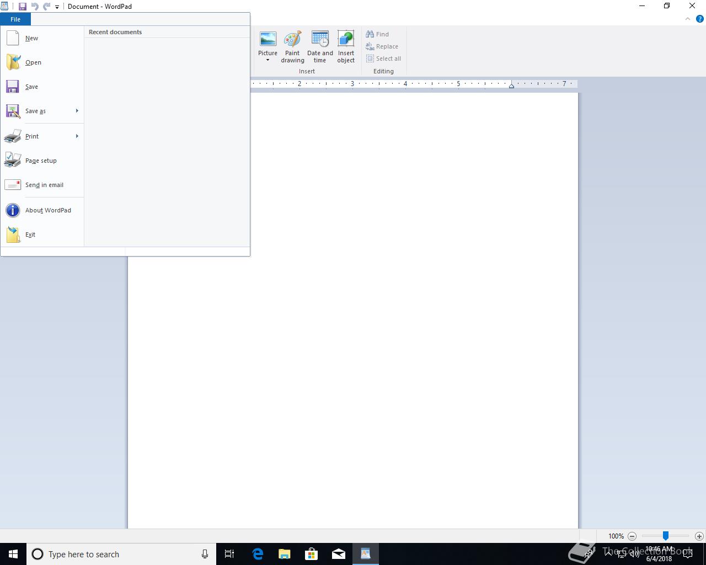Click the WordPad Help question mark icon
The width and height of the screenshot is (706, 565).
700,19
